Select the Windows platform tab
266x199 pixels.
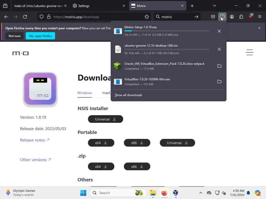point(85,93)
